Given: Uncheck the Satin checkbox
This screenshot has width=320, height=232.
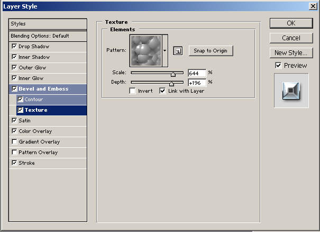Looking at the screenshot, I should tap(14, 120).
